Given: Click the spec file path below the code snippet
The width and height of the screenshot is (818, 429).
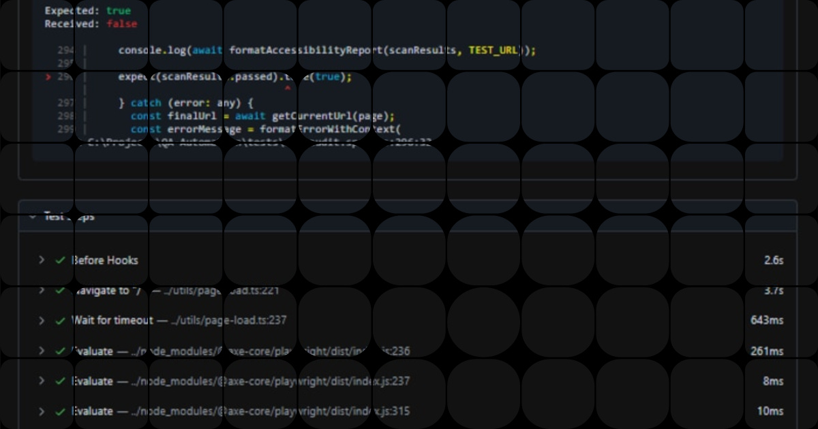Looking at the screenshot, I should (x=260, y=142).
